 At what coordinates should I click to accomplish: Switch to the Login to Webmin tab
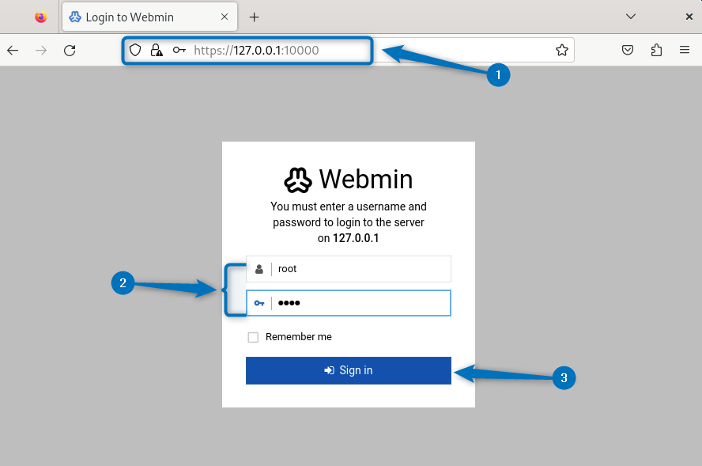[142, 17]
